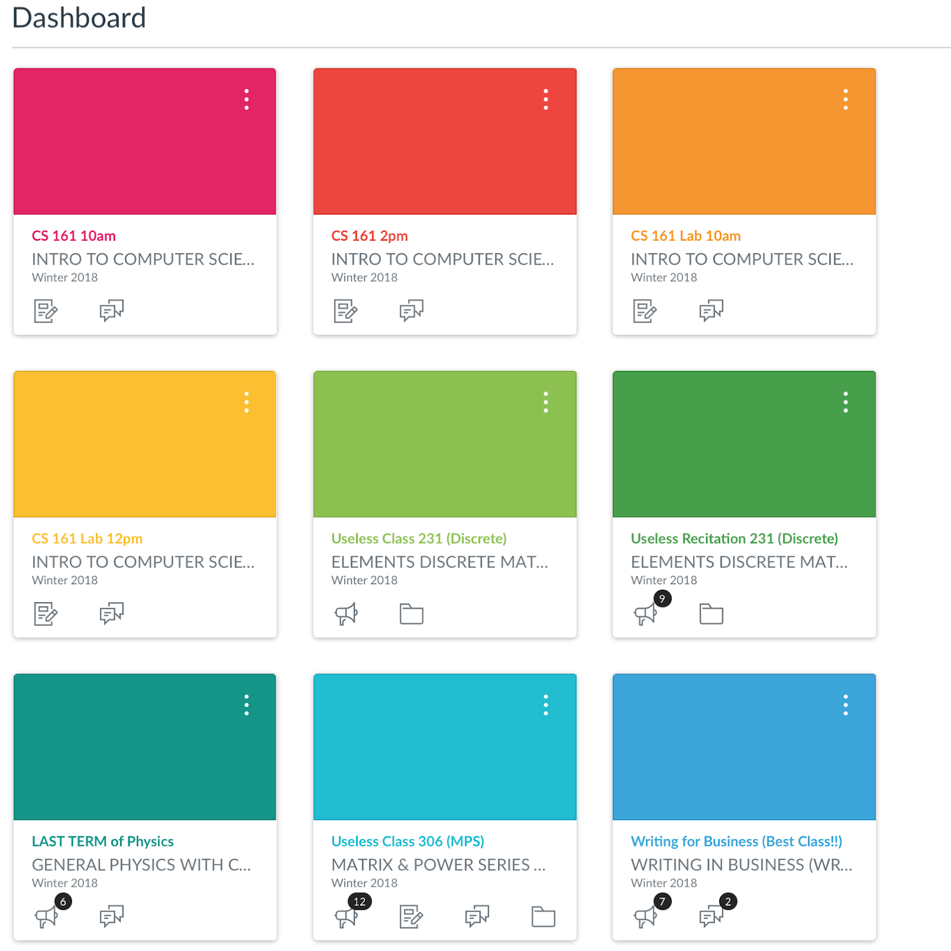Open Files for Useless Recitation 231 (Discrete)

(x=711, y=615)
